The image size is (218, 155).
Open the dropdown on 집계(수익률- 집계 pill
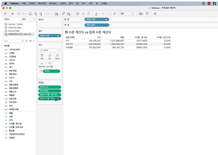pyautogui.click(x=58, y=99)
